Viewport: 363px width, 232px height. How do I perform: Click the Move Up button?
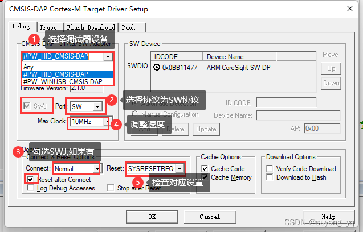coord(331,68)
